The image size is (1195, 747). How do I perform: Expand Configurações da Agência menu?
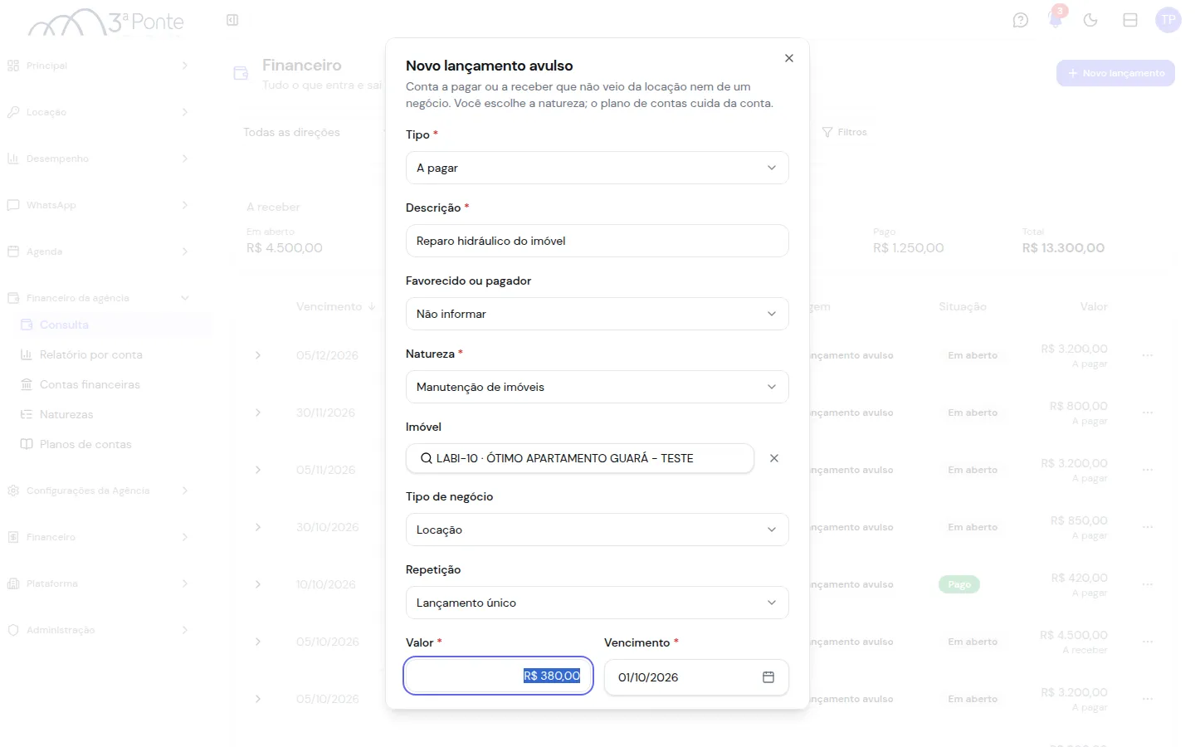98,491
